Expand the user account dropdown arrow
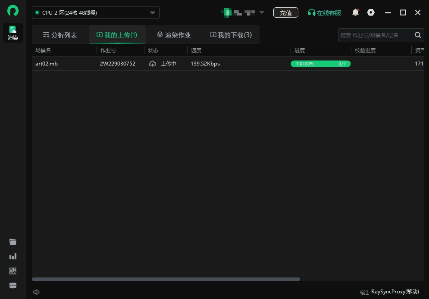This screenshot has width=429, height=299. (x=262, y=12)
